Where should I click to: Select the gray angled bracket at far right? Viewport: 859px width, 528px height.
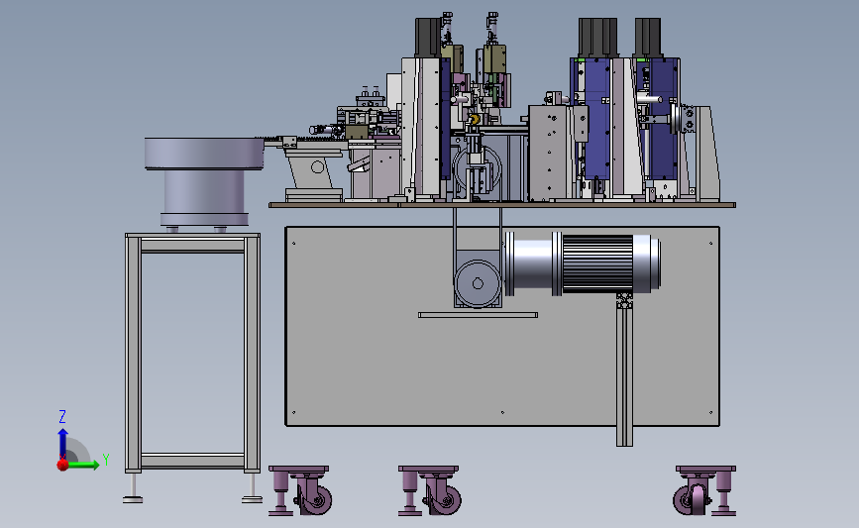click(707, 154)
